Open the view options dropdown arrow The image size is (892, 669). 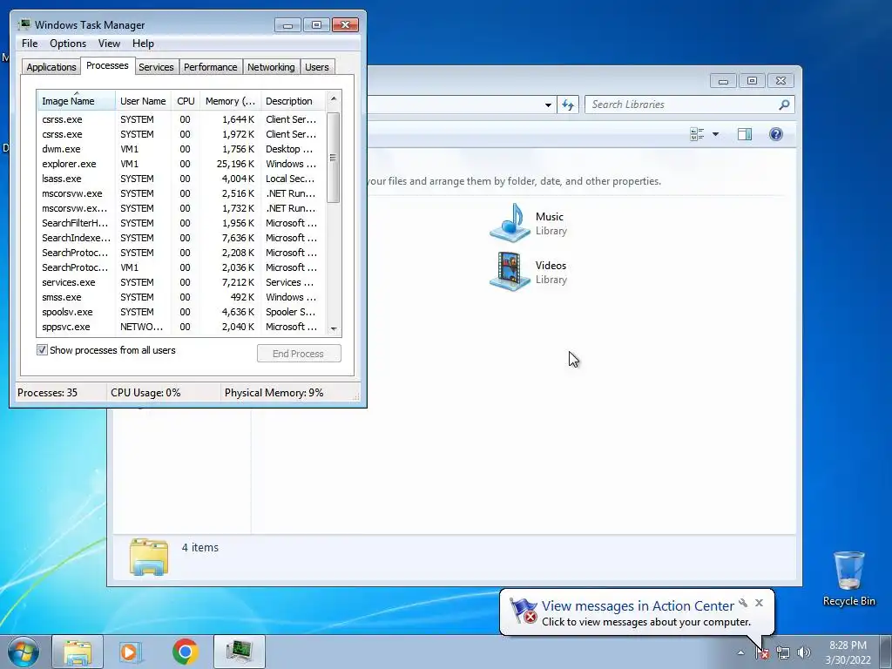click(x=716, y=134)
